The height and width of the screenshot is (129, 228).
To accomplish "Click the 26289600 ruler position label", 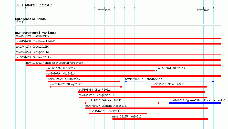I will click(x=104, y=10).
